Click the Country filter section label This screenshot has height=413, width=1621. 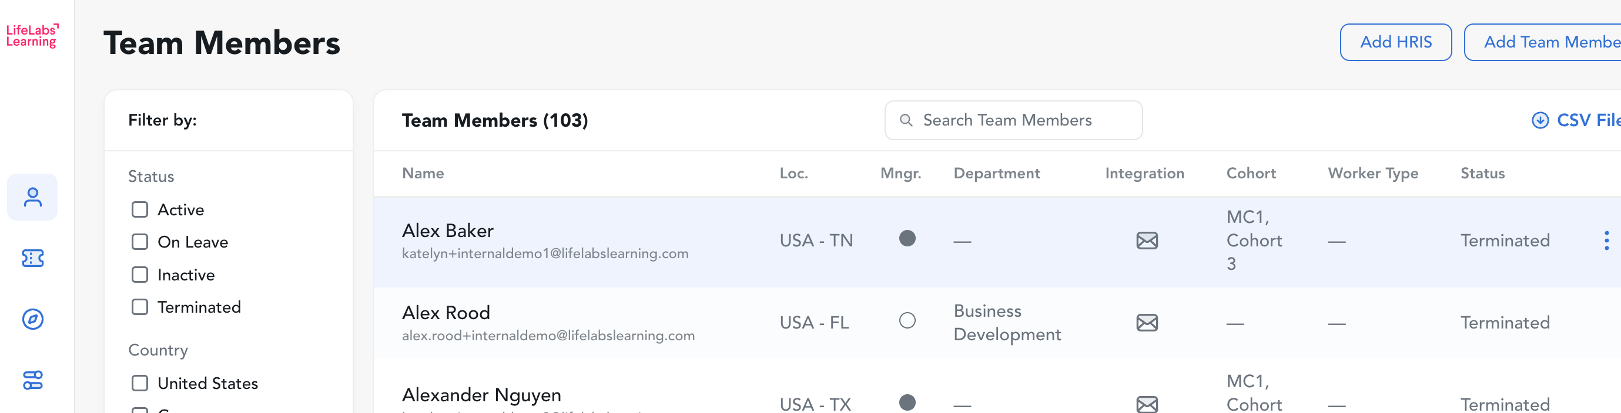[158, 350]
